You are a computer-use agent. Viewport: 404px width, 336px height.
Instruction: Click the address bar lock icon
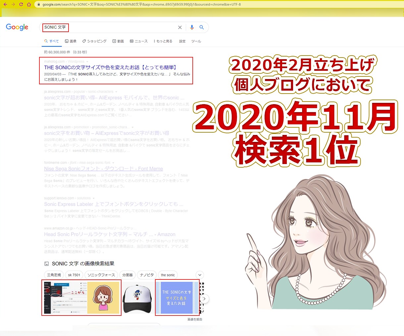click(39, 4)
